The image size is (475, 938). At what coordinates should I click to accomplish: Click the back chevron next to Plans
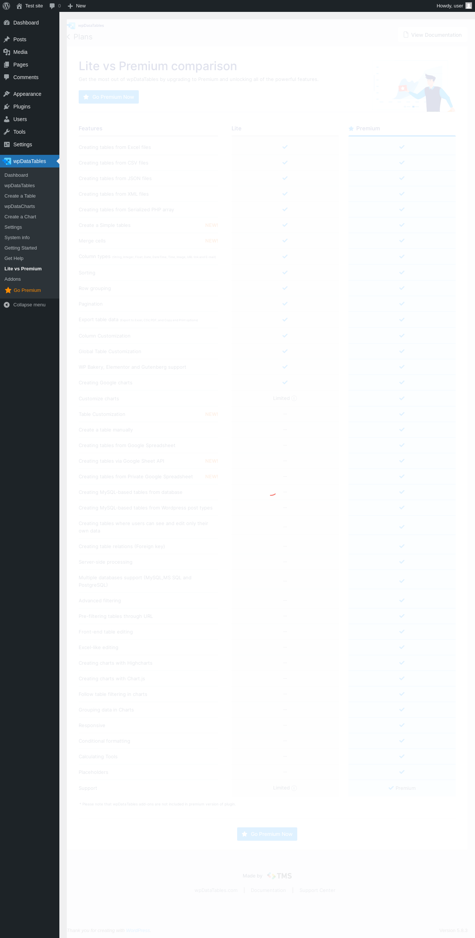69,37
